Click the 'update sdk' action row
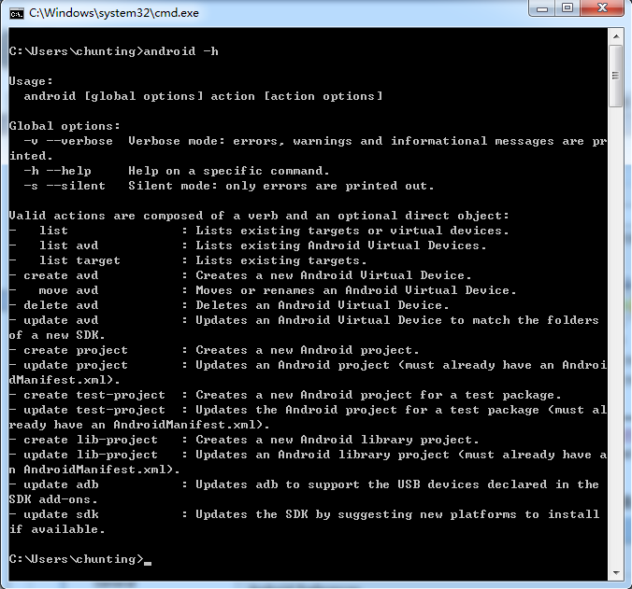632x589 pixels. click(304, 514)
